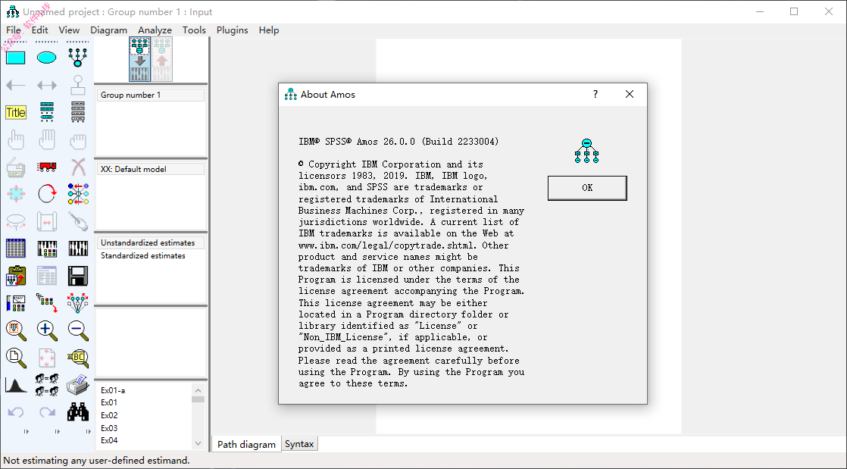Click the binoculars Specification search icon
This screenshot has width=847, height=469.
coord(78,412)
